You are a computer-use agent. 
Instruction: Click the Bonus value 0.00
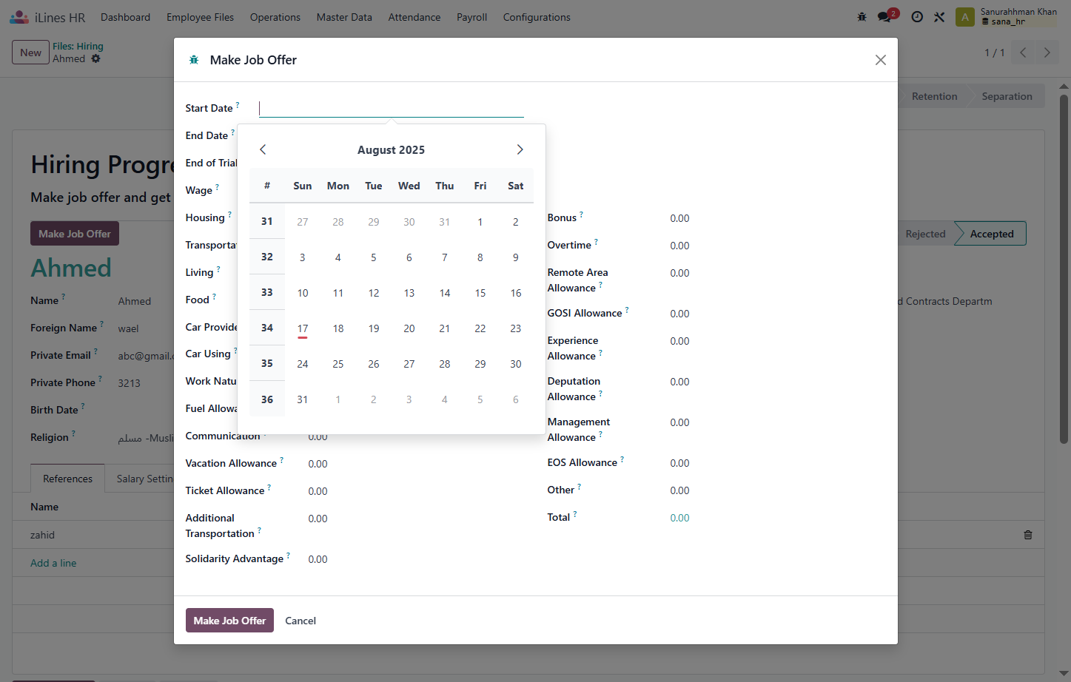(679, 218)
